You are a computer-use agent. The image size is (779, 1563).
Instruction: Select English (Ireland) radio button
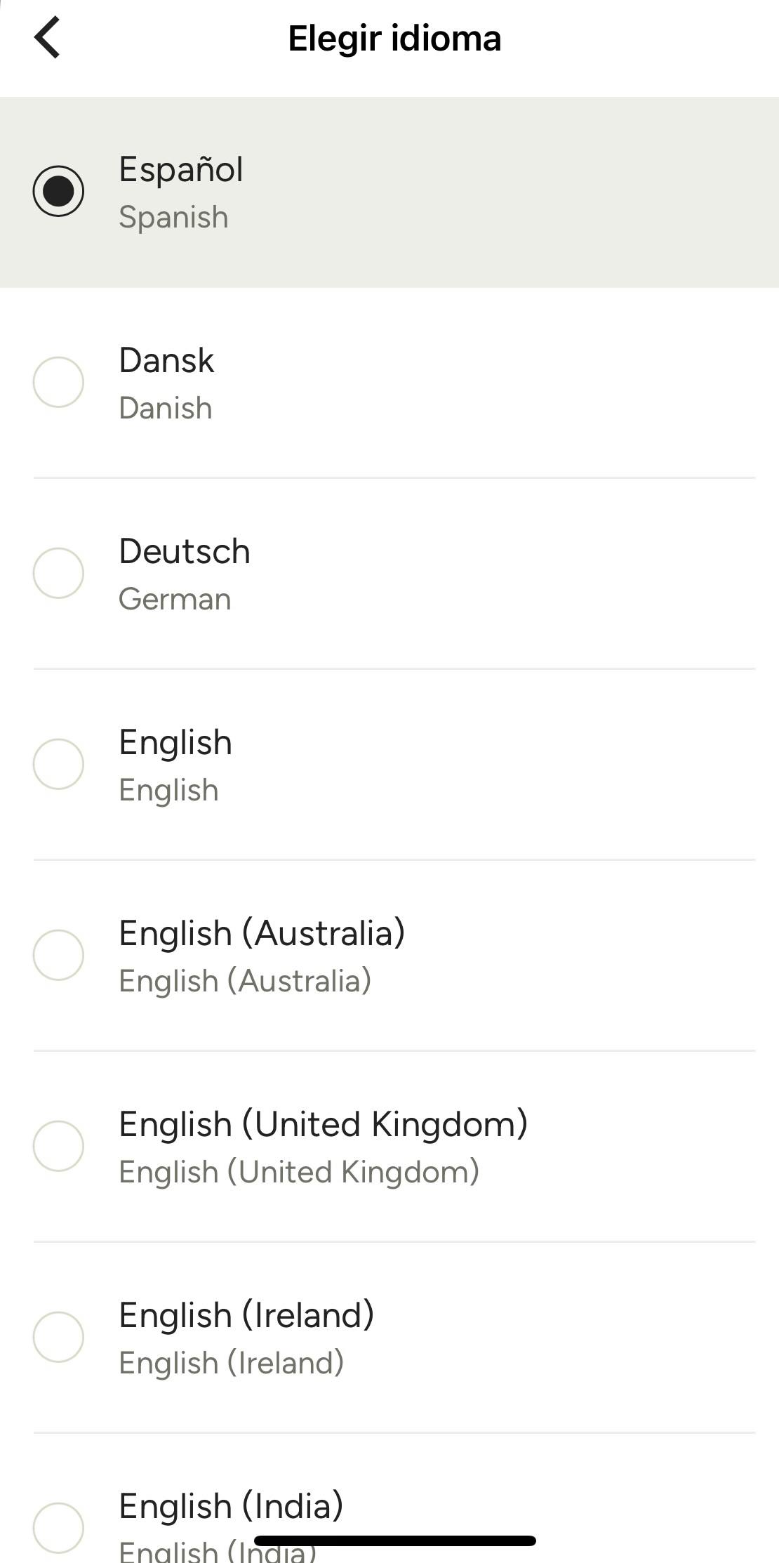[58, 1337]
